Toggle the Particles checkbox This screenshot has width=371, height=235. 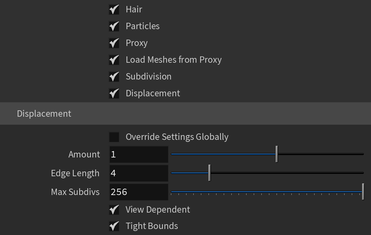point(114,26)
